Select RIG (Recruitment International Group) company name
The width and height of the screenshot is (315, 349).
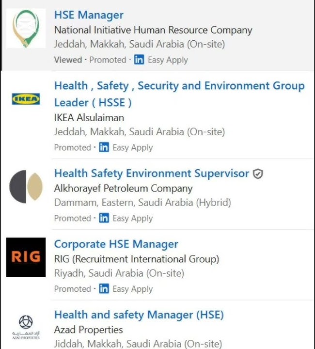136,259
